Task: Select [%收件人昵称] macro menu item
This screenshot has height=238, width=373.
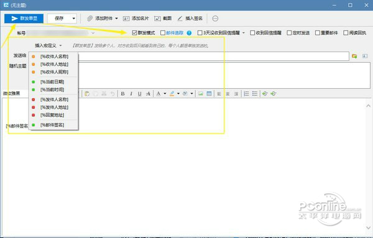Action: click(53, 72)
